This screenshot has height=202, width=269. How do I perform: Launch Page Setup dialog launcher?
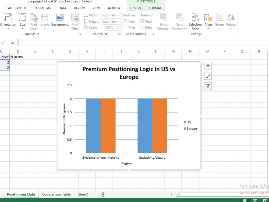pos(80,34)
